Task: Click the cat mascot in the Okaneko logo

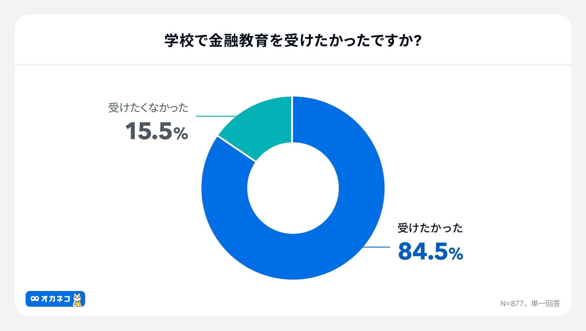Action: coord(78,299)
